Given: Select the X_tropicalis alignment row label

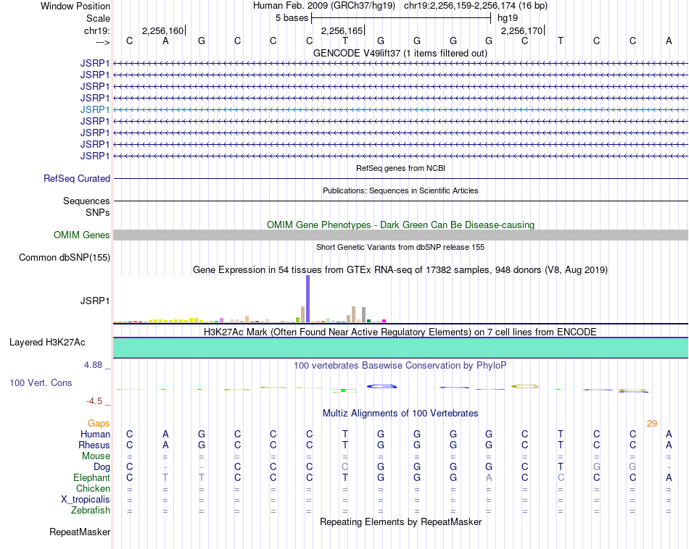Looking at the screenshot, I should 86,500.
